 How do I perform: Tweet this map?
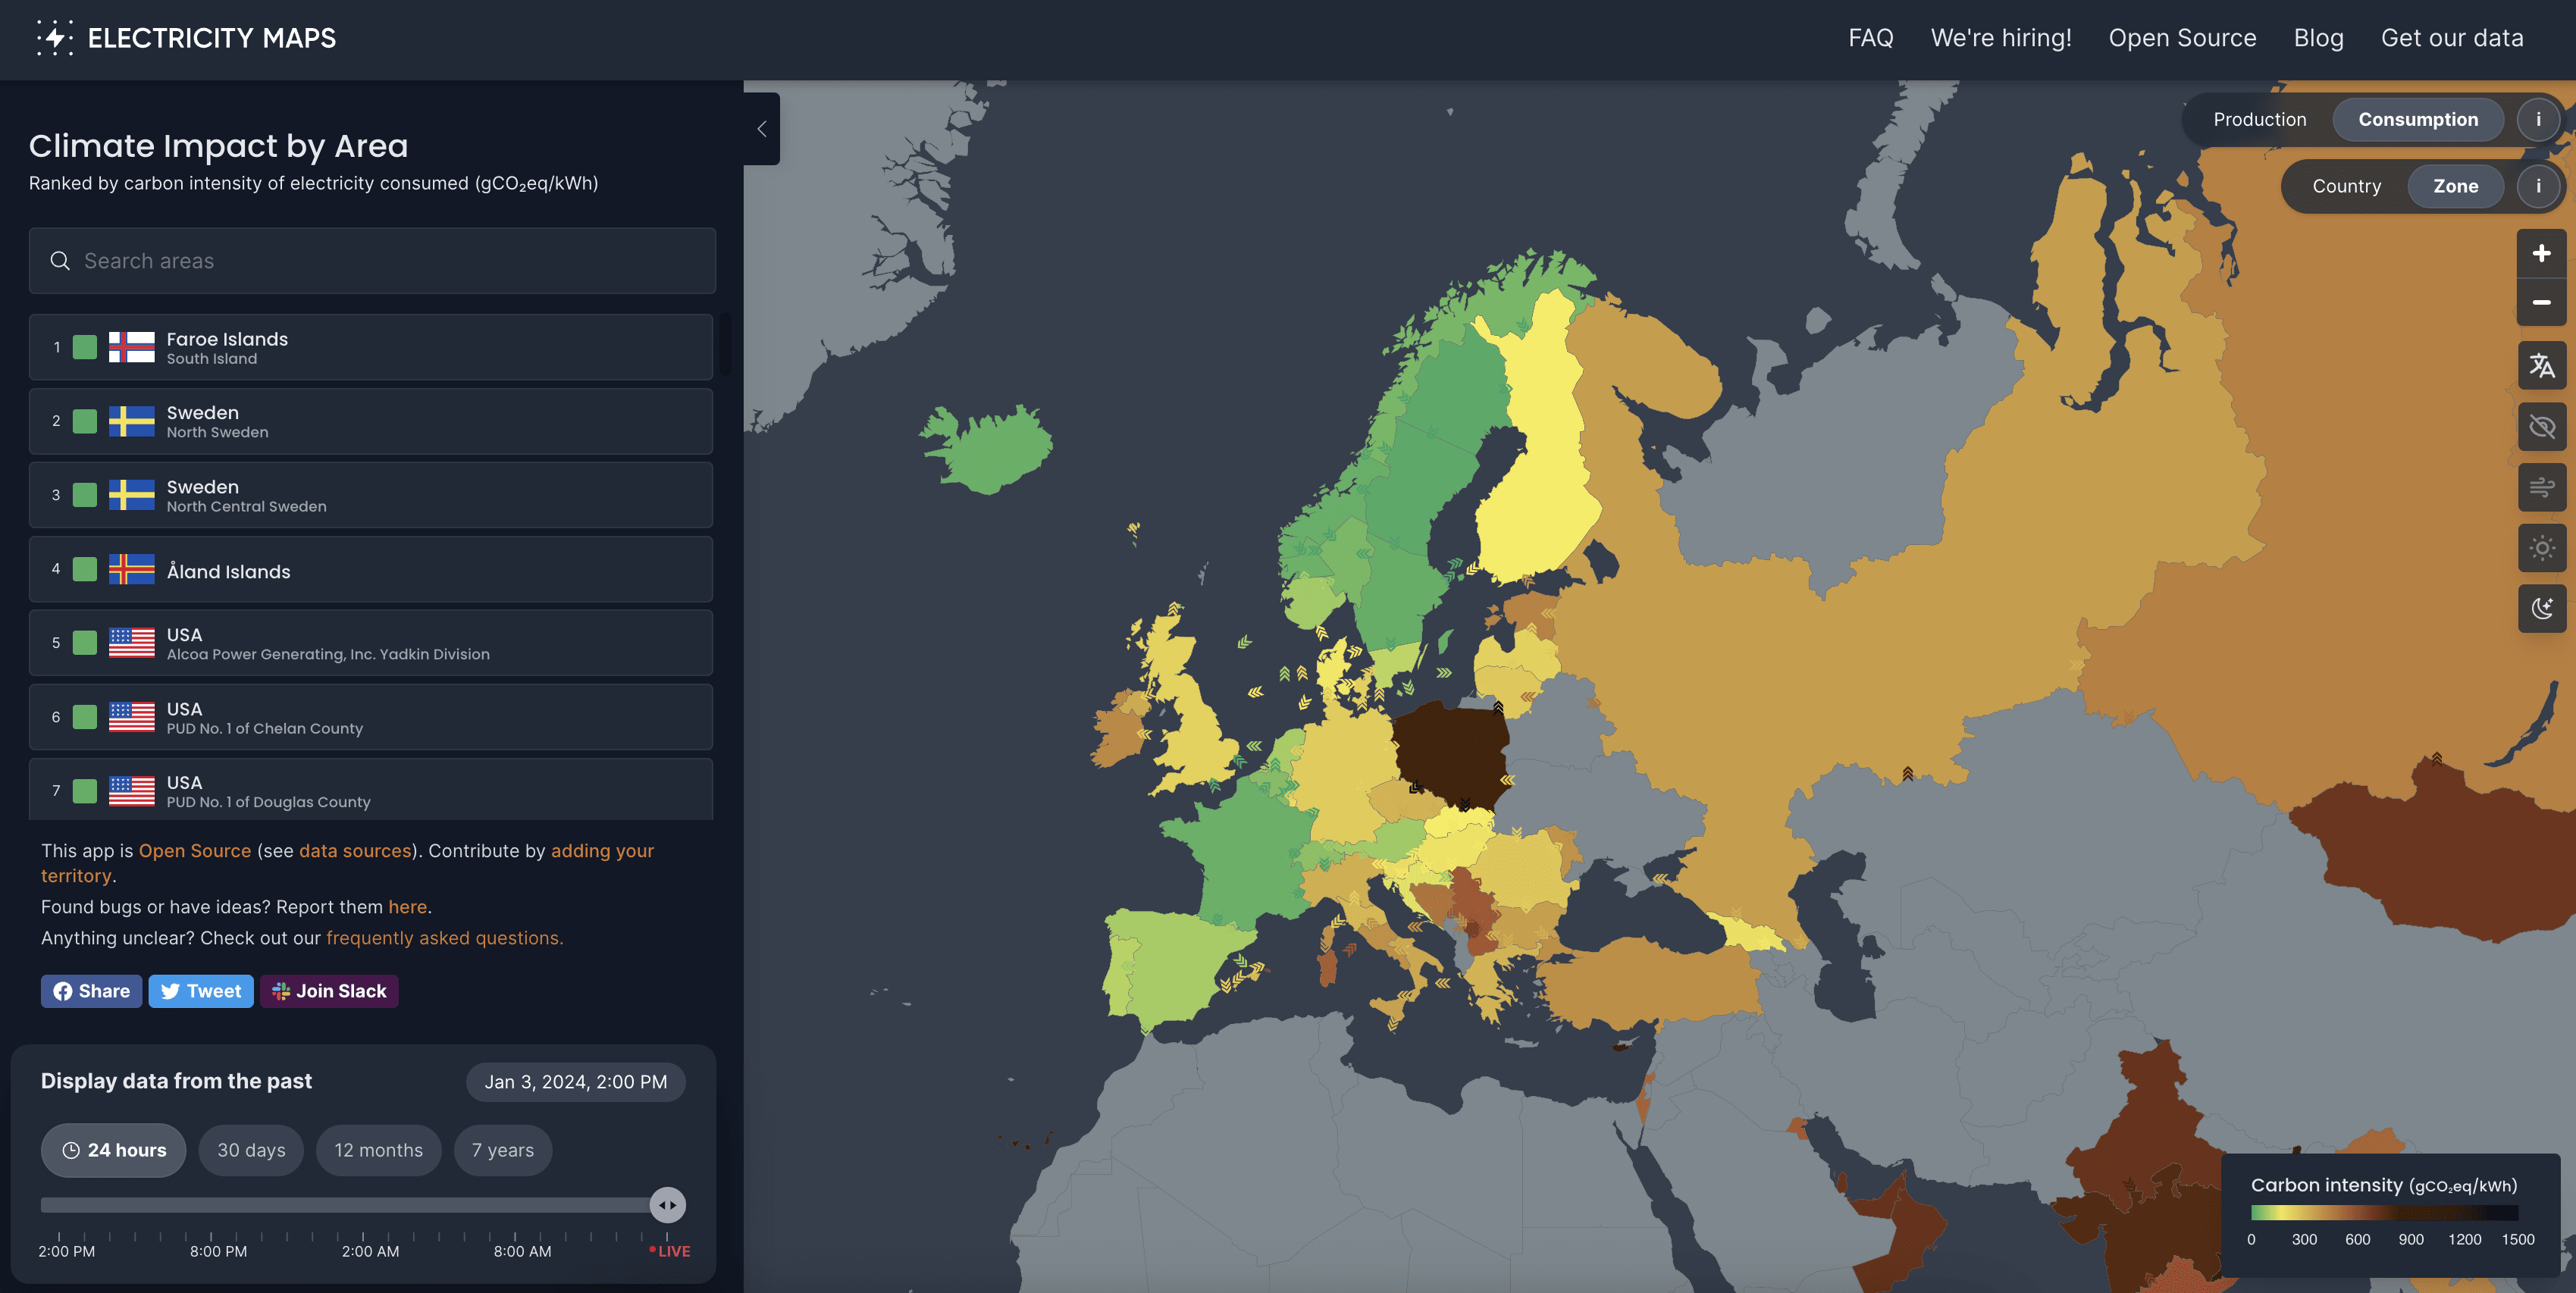click(x=201, y=991)
